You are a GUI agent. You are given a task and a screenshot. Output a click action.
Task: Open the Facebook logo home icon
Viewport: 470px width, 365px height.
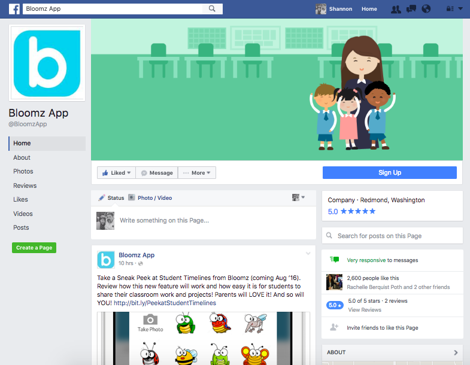(14, 9)
